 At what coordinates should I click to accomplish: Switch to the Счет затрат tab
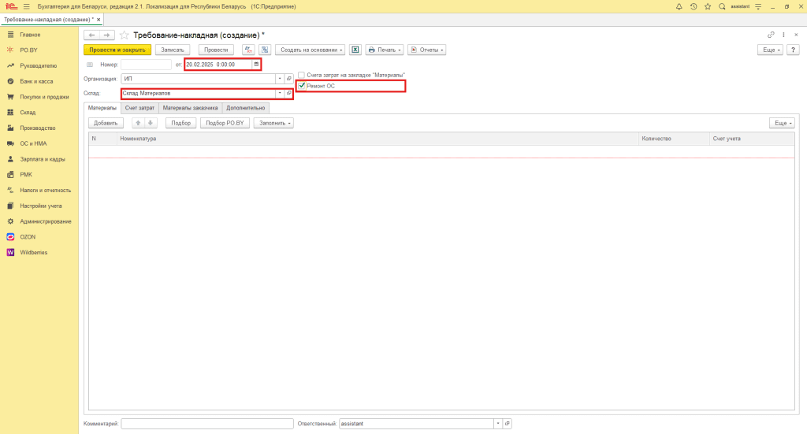pos(139,108)
